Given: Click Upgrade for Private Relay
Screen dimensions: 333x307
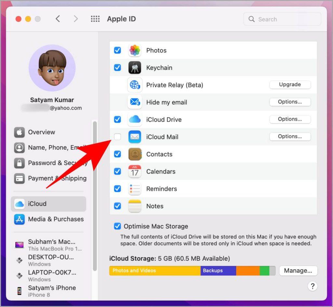Looking at the screenshot, I should (290, 85).
